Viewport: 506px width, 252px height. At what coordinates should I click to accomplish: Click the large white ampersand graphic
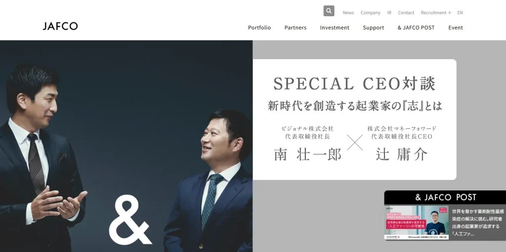tap(130, 220)
